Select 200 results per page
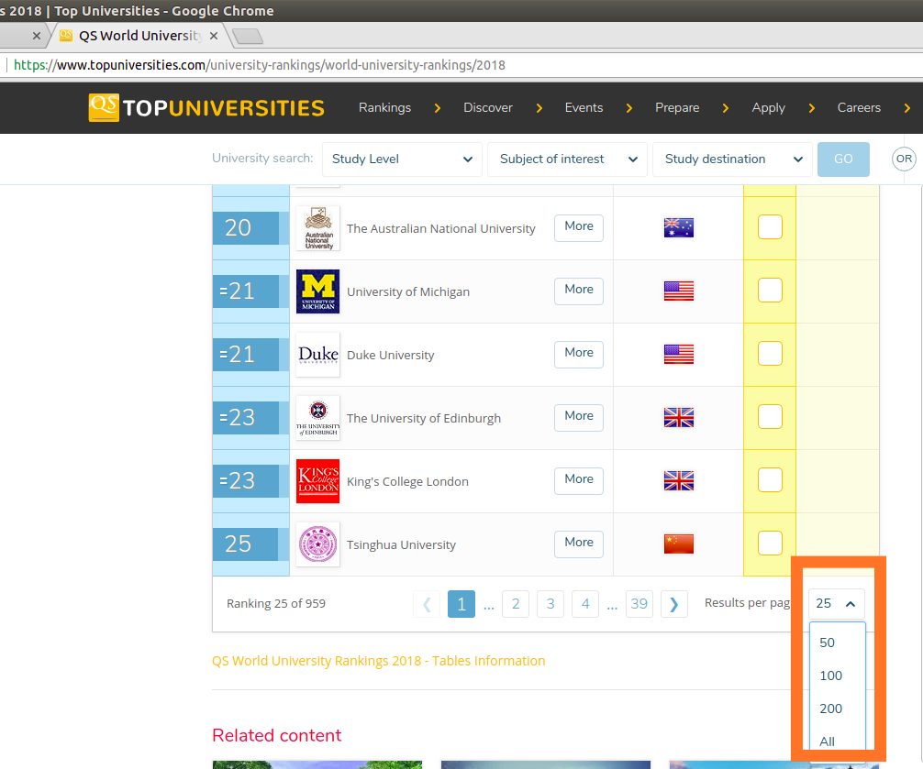923x769 pixels. coord(837,709)
